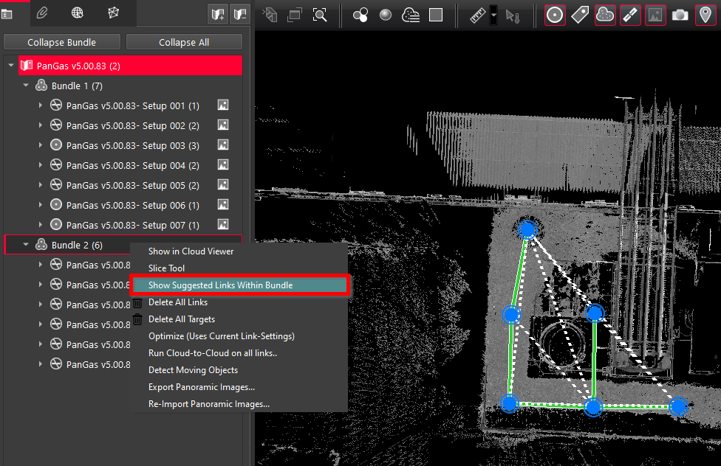This screenshot has height=466, width=721.
Task: Toggle setup position markers display
Action: coord(555,15)
